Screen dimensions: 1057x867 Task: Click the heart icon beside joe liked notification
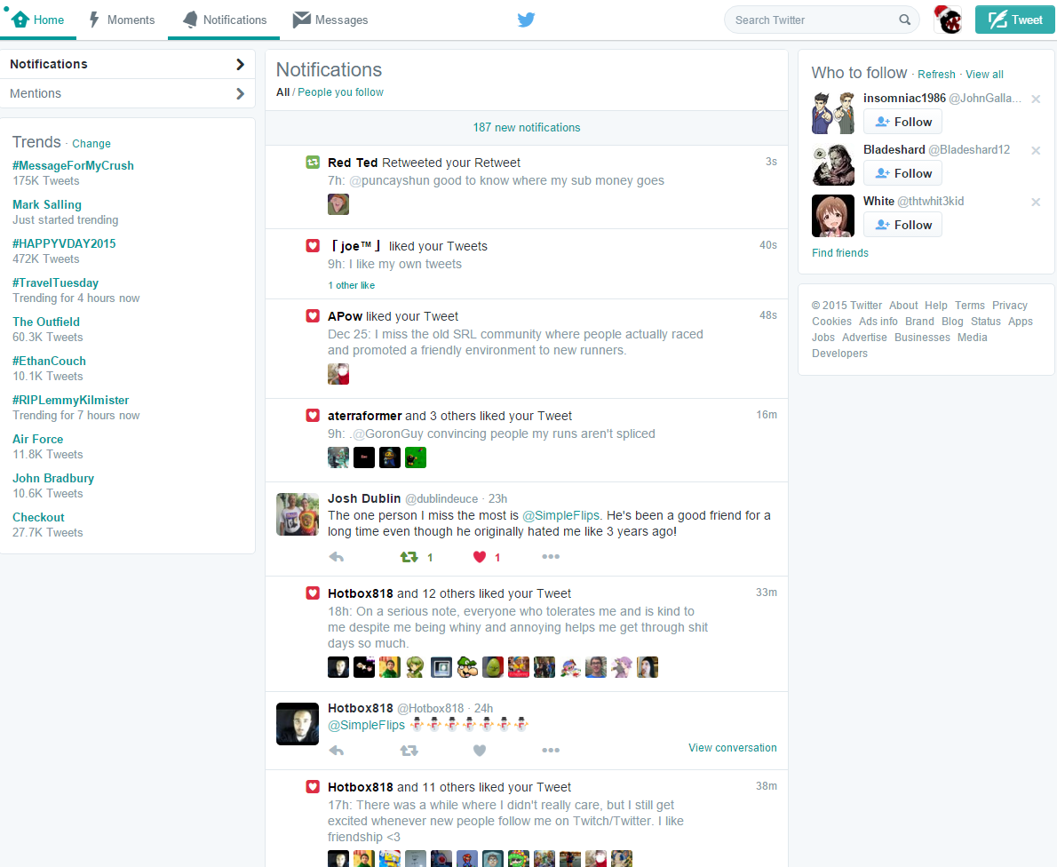(313, 246)
